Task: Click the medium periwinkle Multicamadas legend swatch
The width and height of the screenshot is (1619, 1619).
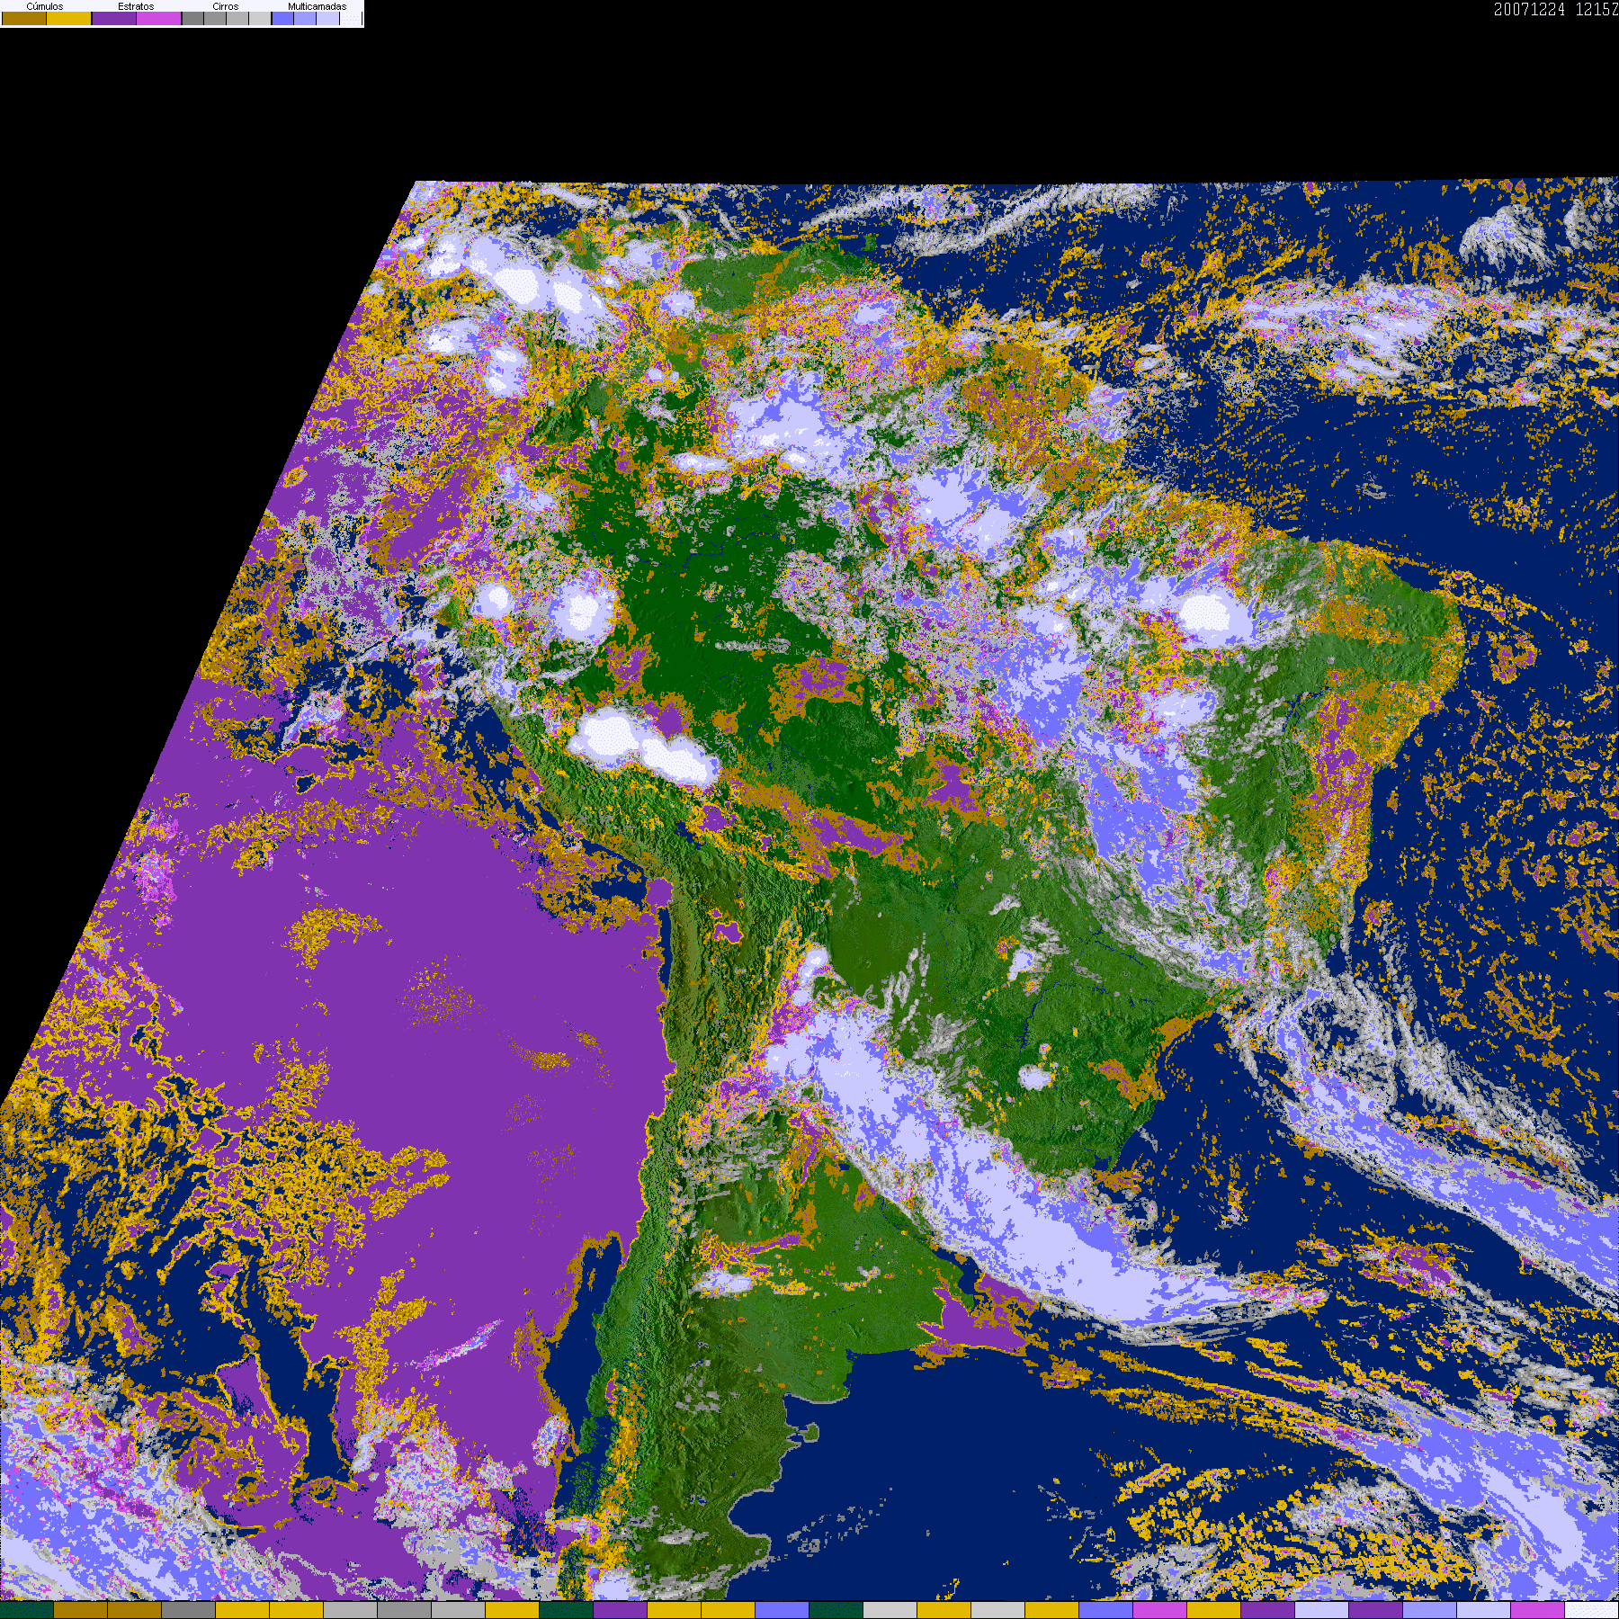Action: tap(305, 18)
